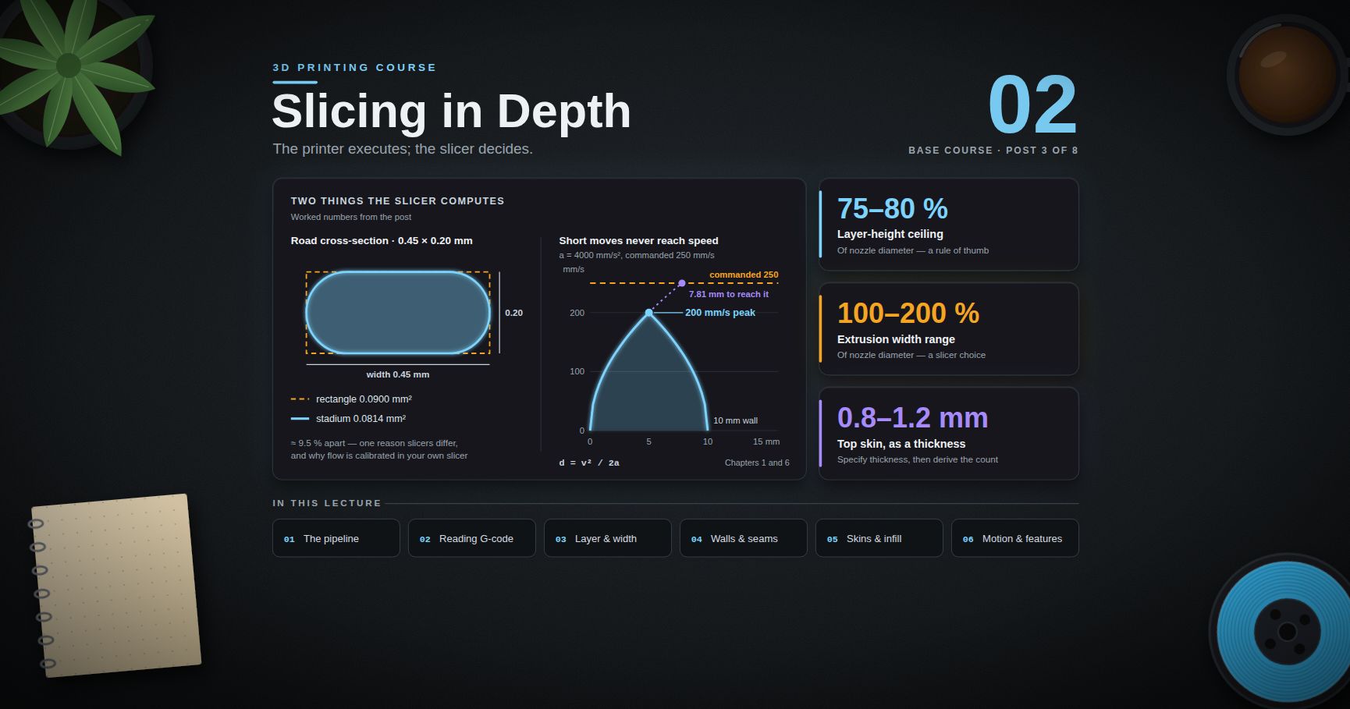
Task: Click the blue peak point on the speed curve
Action: coord(648,313)
